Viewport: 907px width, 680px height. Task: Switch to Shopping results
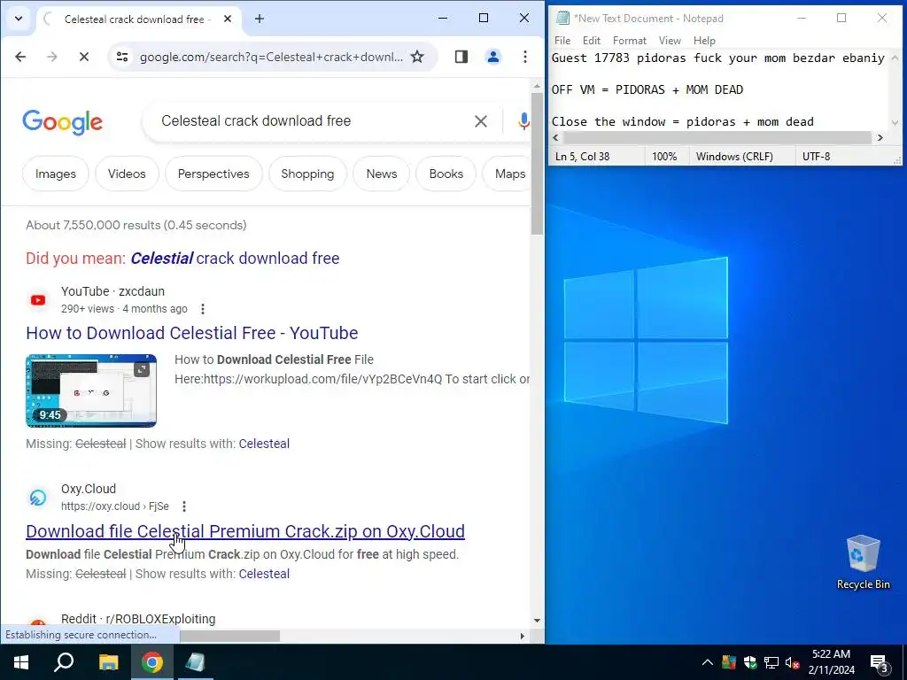tap(307, 174)
